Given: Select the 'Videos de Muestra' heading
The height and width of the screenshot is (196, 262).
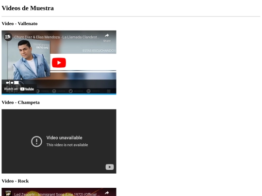Looking at the screenshot, I should (28, 8).
